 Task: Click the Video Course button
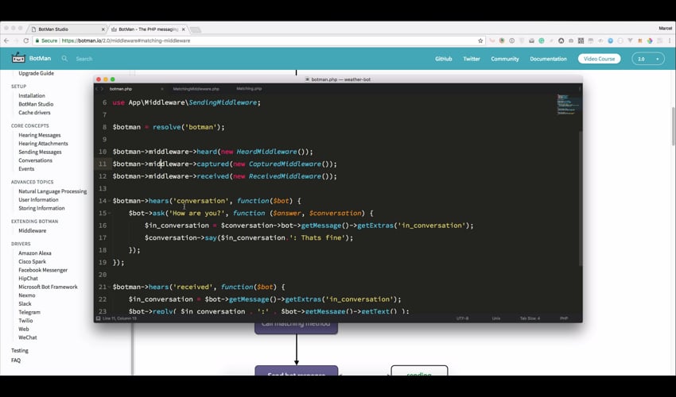(600, 59)
